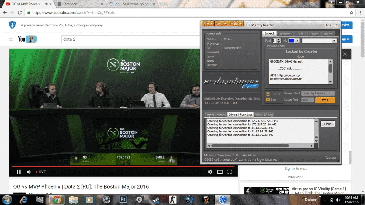This screenshot has width=365, height=205.
Task: Toggle the Log checkbox
Action: tap(268, 99)
